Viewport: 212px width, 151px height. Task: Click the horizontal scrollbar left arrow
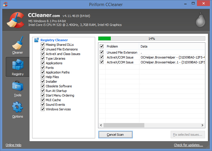pyautogui.click(x=101, y=125)
